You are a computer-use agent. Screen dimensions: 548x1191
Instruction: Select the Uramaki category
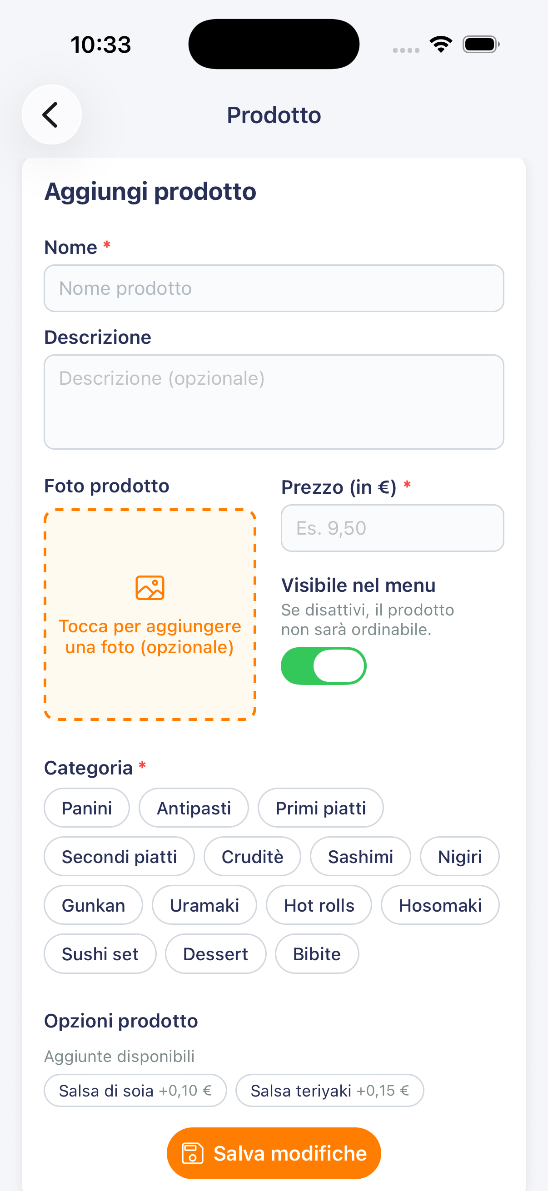204,905
